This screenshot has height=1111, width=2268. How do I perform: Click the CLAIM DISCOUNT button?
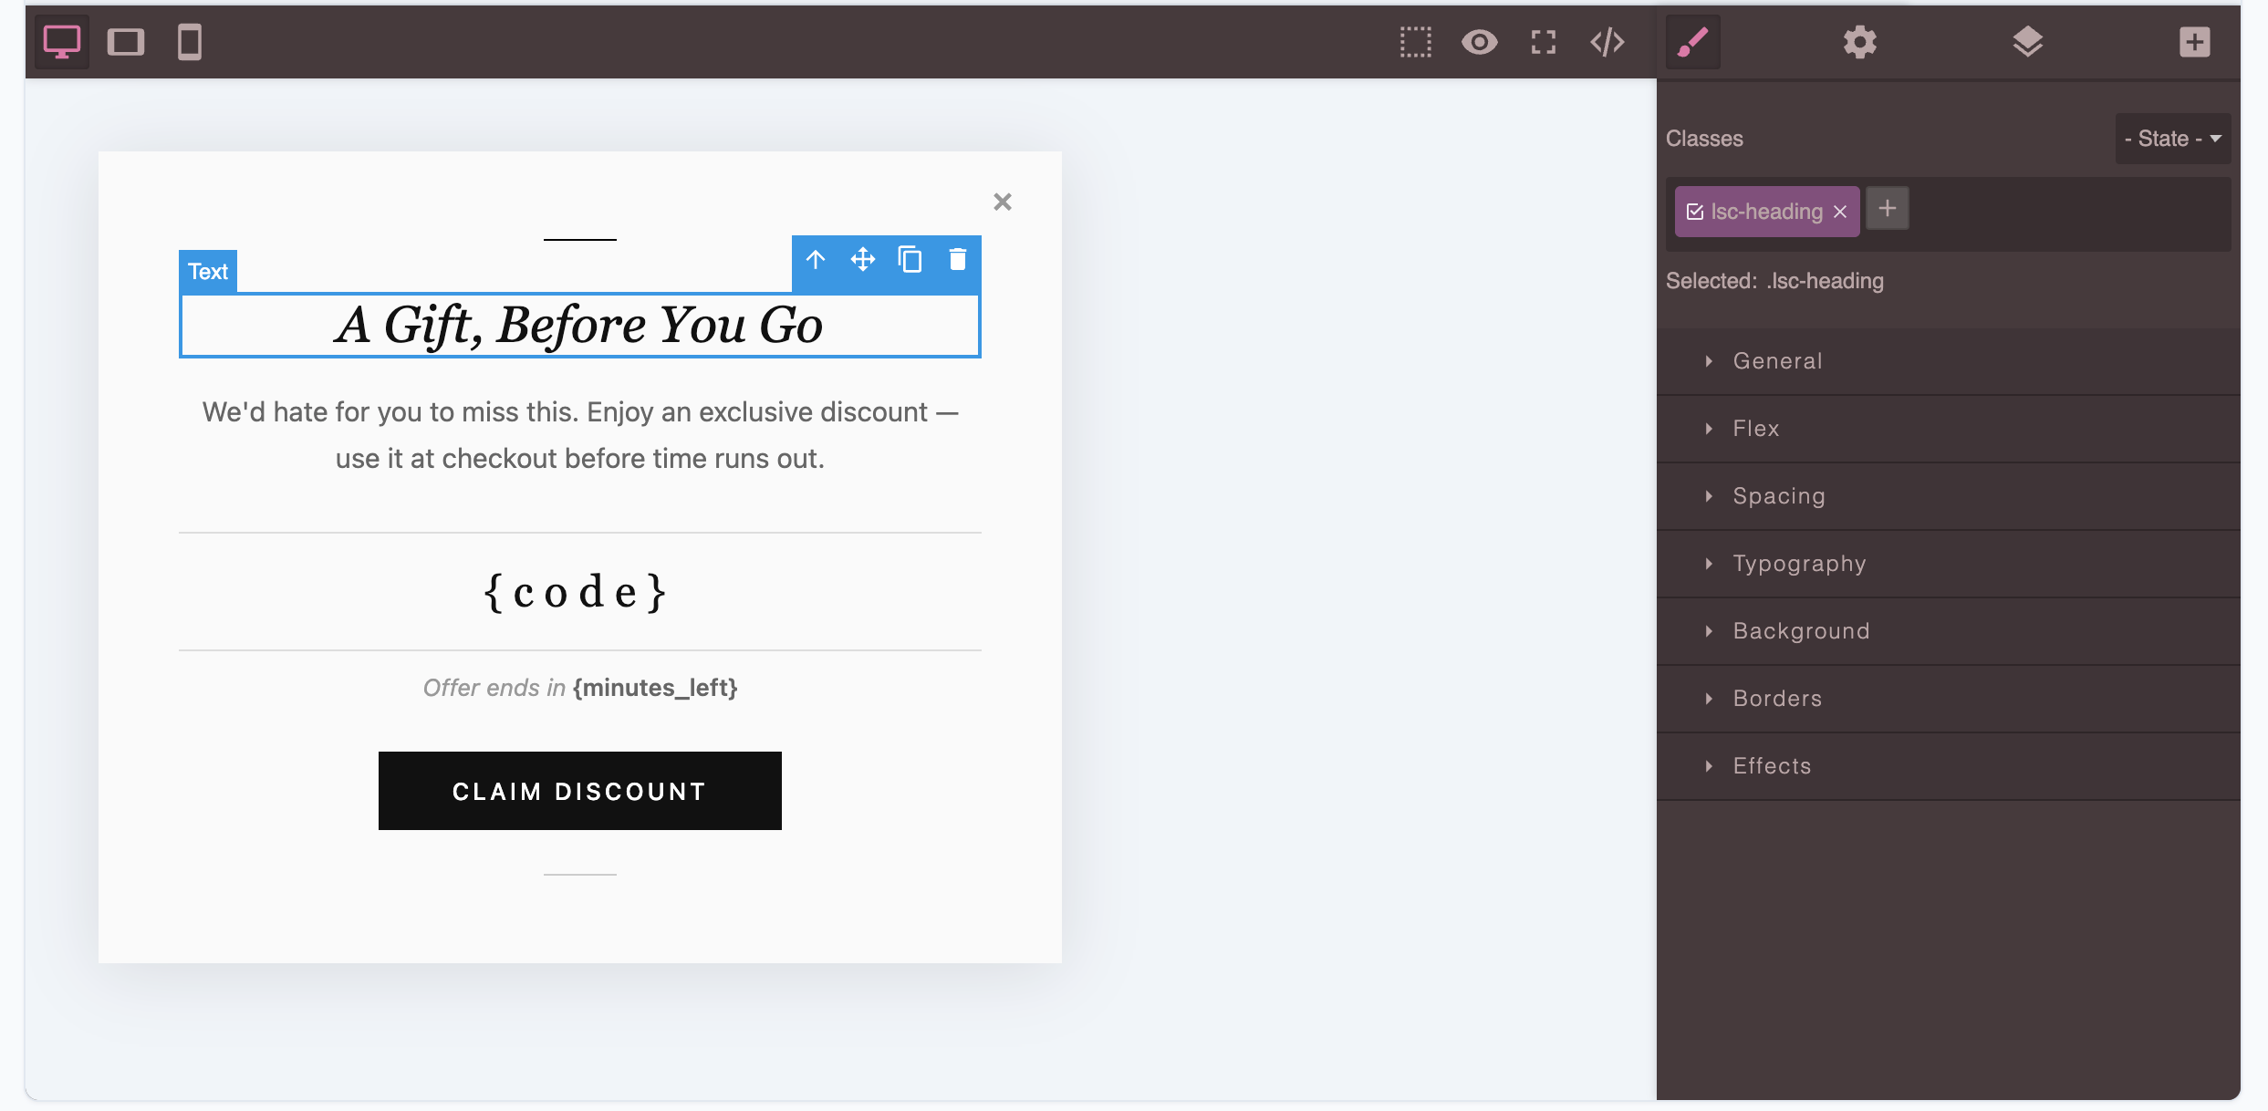579,791
